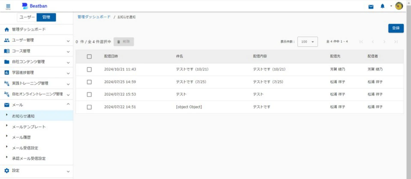
Task: Check the 2024/10/21 11:43 row checkbox
Action: 89,69
